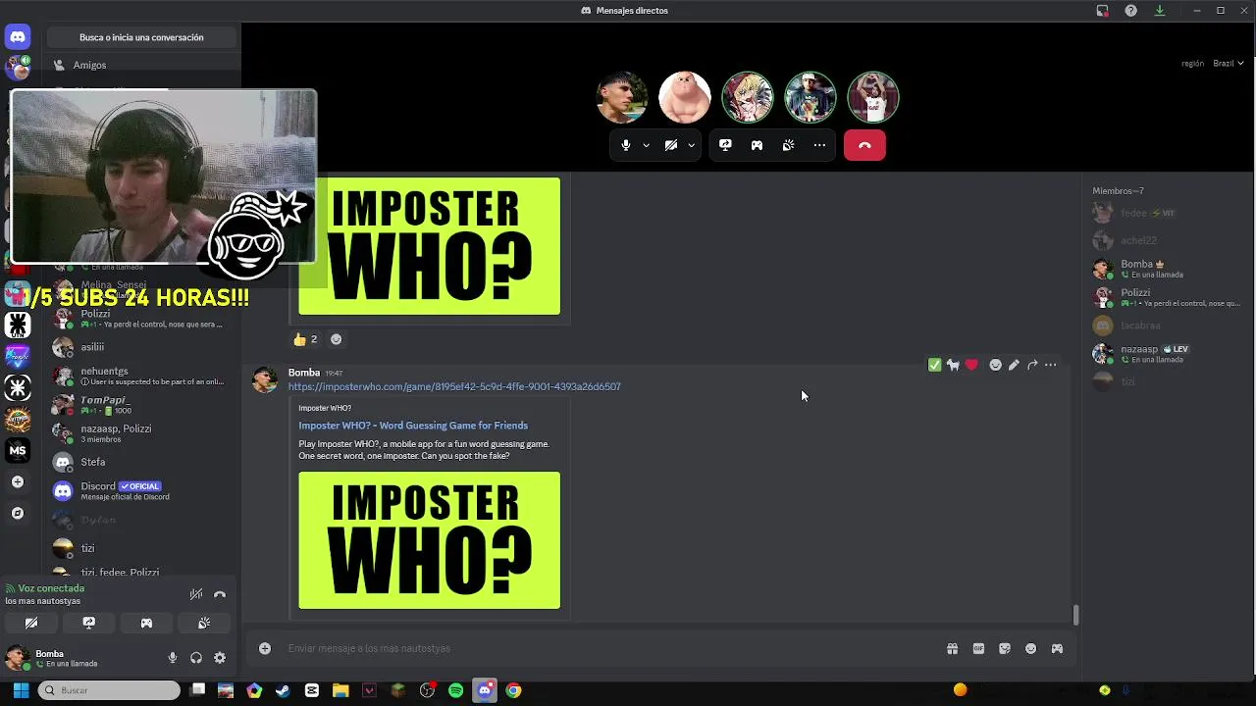1256x706 pixels.
Task: Open Spotify from the taskbar
Action: [456, 690]
